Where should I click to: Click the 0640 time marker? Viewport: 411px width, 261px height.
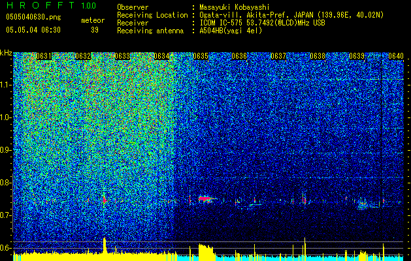pyautogui.click(x=396, y=56)
